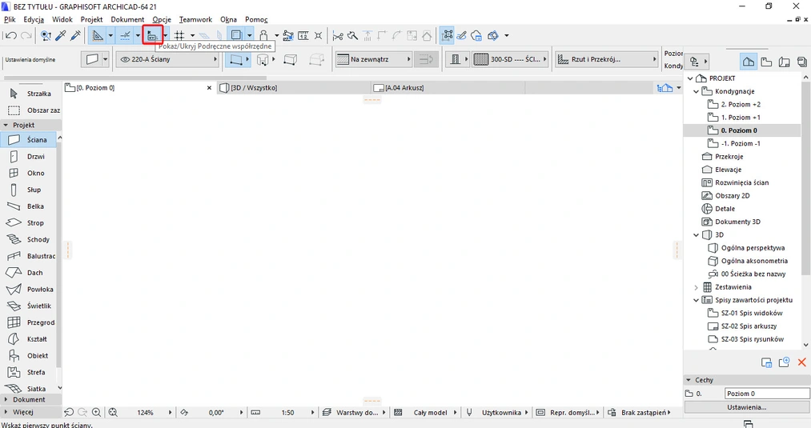Screen dimensions: 811x428
Task: Toggle guide lines triangle ruler button
Action: [97, 36]
